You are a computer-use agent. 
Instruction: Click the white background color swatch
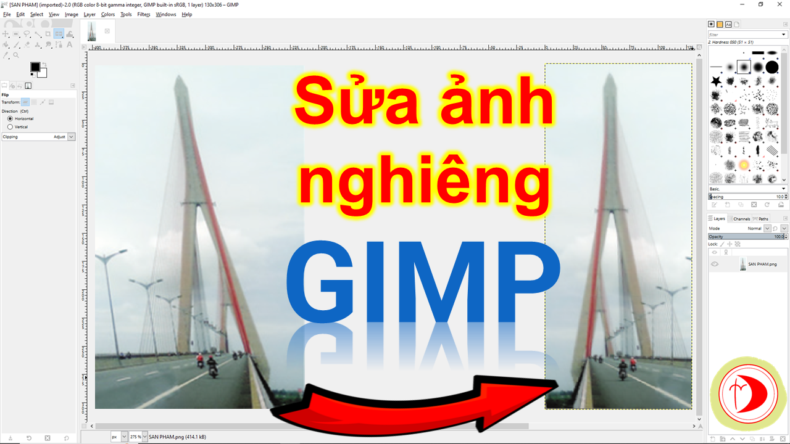pyautogui.click(x=42, y=72)
